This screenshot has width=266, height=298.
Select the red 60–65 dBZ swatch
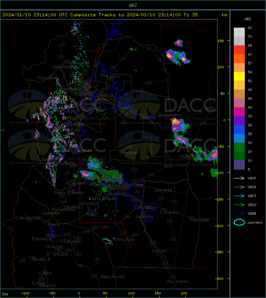[239, 50]
